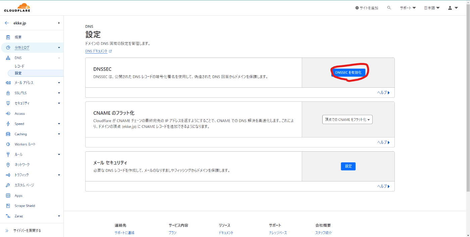Click the メール セキュリティ 設定 button

pyautogui.click(x=348, y=166)
